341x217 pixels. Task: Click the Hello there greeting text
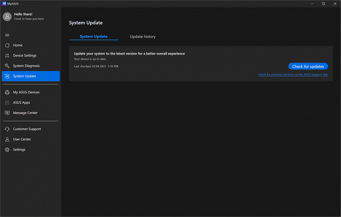pos(23,14)
